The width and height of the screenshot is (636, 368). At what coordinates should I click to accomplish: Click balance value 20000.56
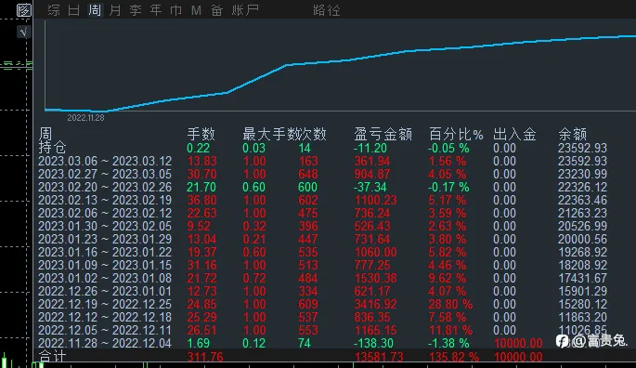click(x=582, y=239)
